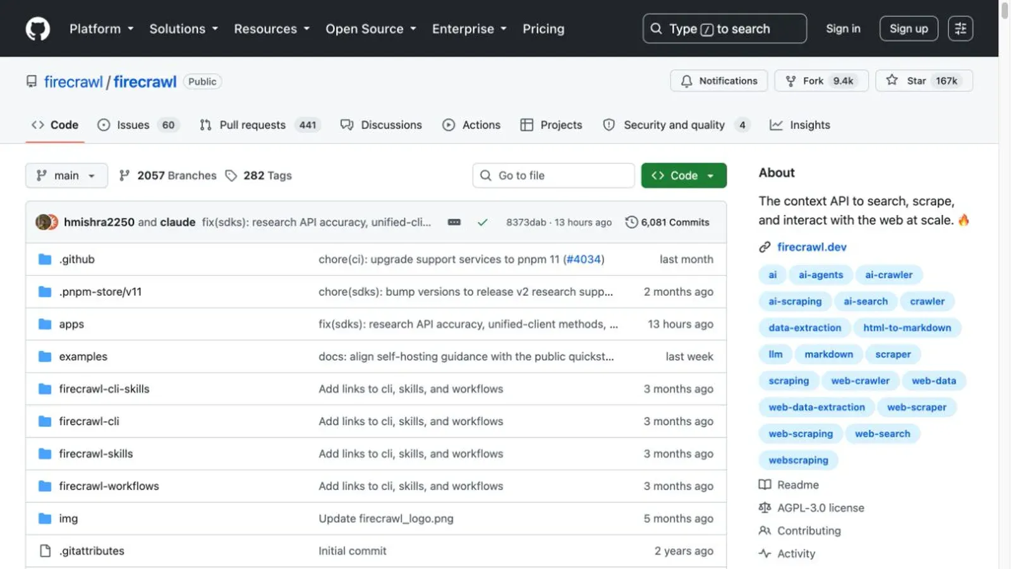Screen dimensions: 1011x569
Task: Star the firecrawl repository
Action: [x=924, y=81]
